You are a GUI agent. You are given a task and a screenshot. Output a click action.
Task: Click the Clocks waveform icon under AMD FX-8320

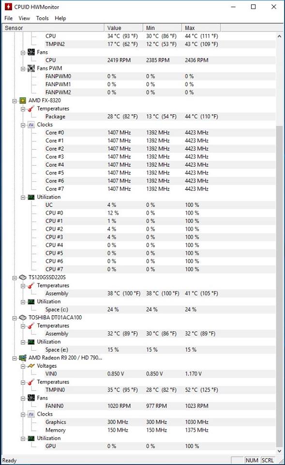click(31, 124)
